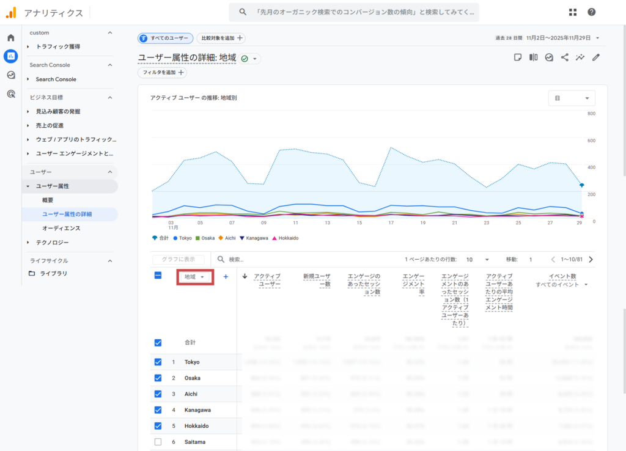Open the 地域 dimension dropdown
Image resolution: width=626 pixels, height=451 pixels.
[x=195, y=277]
